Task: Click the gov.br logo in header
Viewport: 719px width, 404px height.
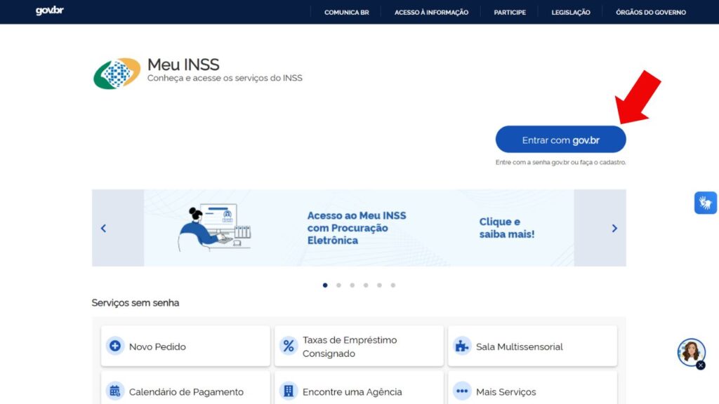Action: point(49,11)
